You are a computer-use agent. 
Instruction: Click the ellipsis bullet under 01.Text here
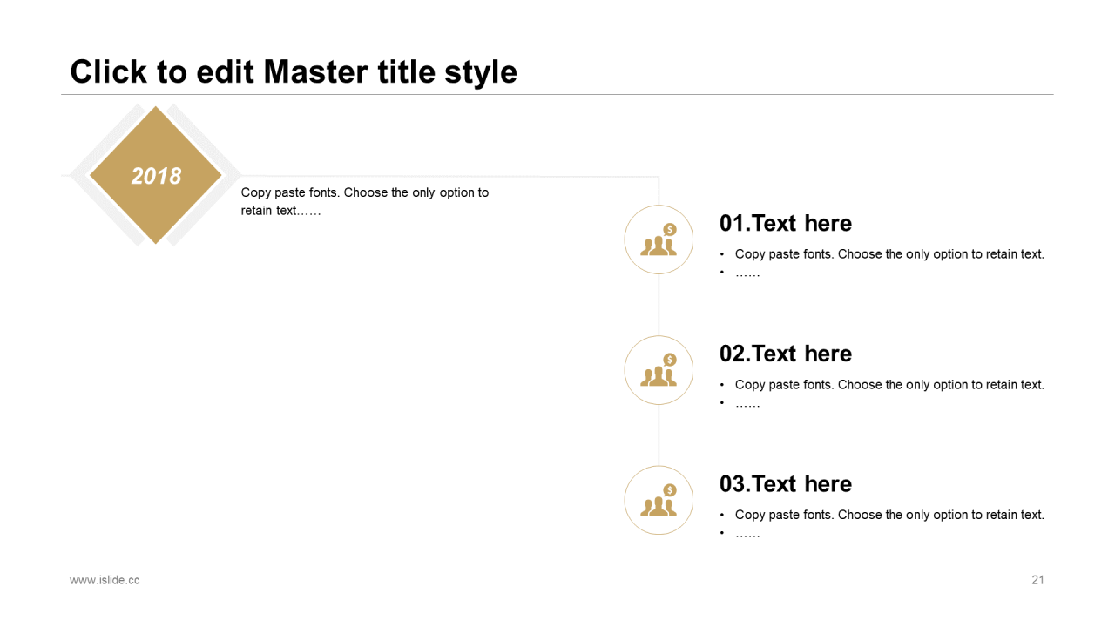[747, 273]
